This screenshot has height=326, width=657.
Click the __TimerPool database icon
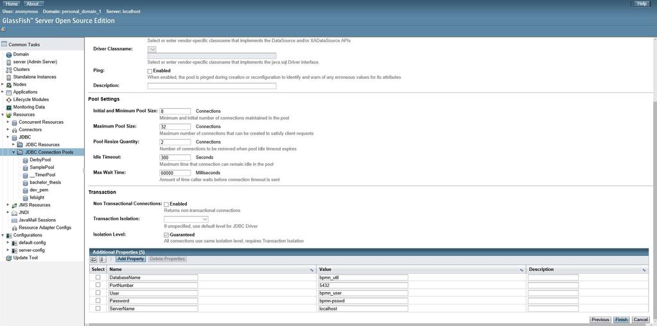(x=26, y=175)
